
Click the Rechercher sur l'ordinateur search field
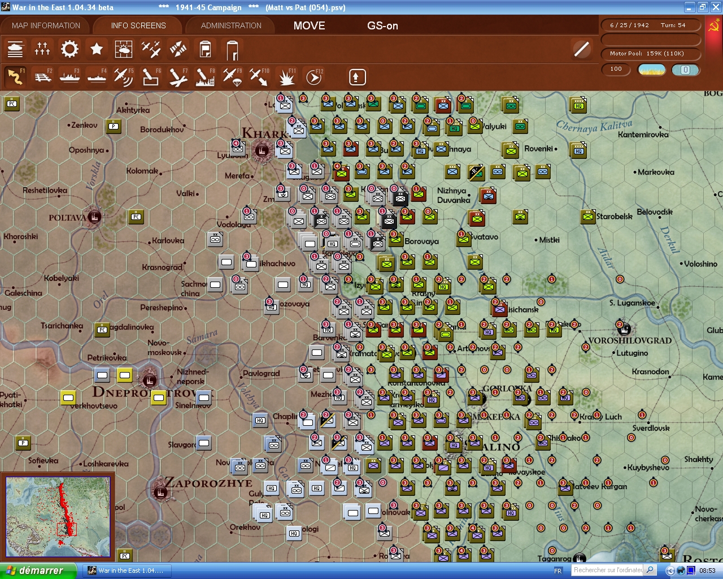point(608,570)
